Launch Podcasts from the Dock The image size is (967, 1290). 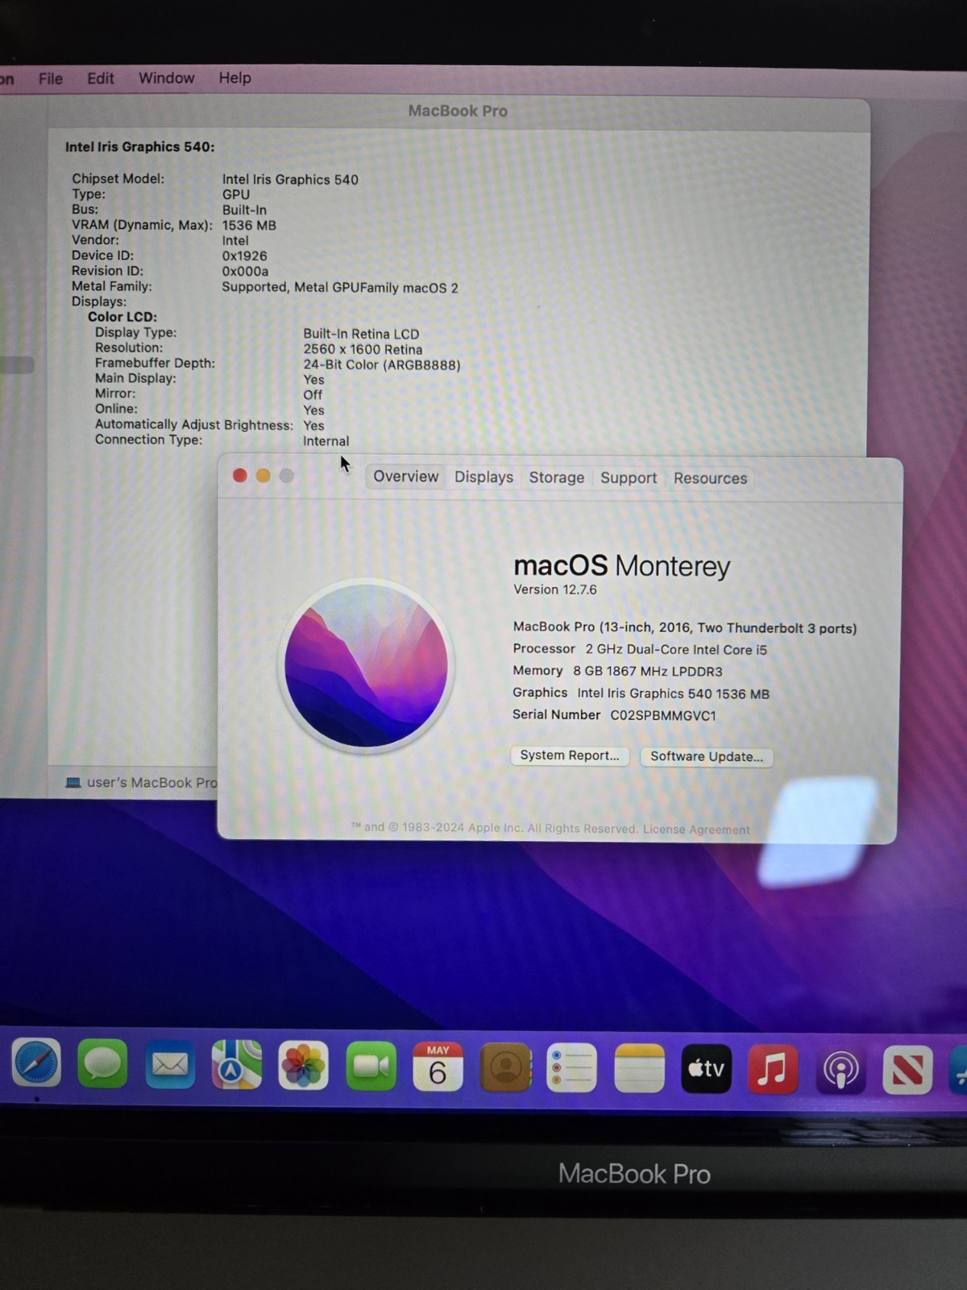(840, 1070)
